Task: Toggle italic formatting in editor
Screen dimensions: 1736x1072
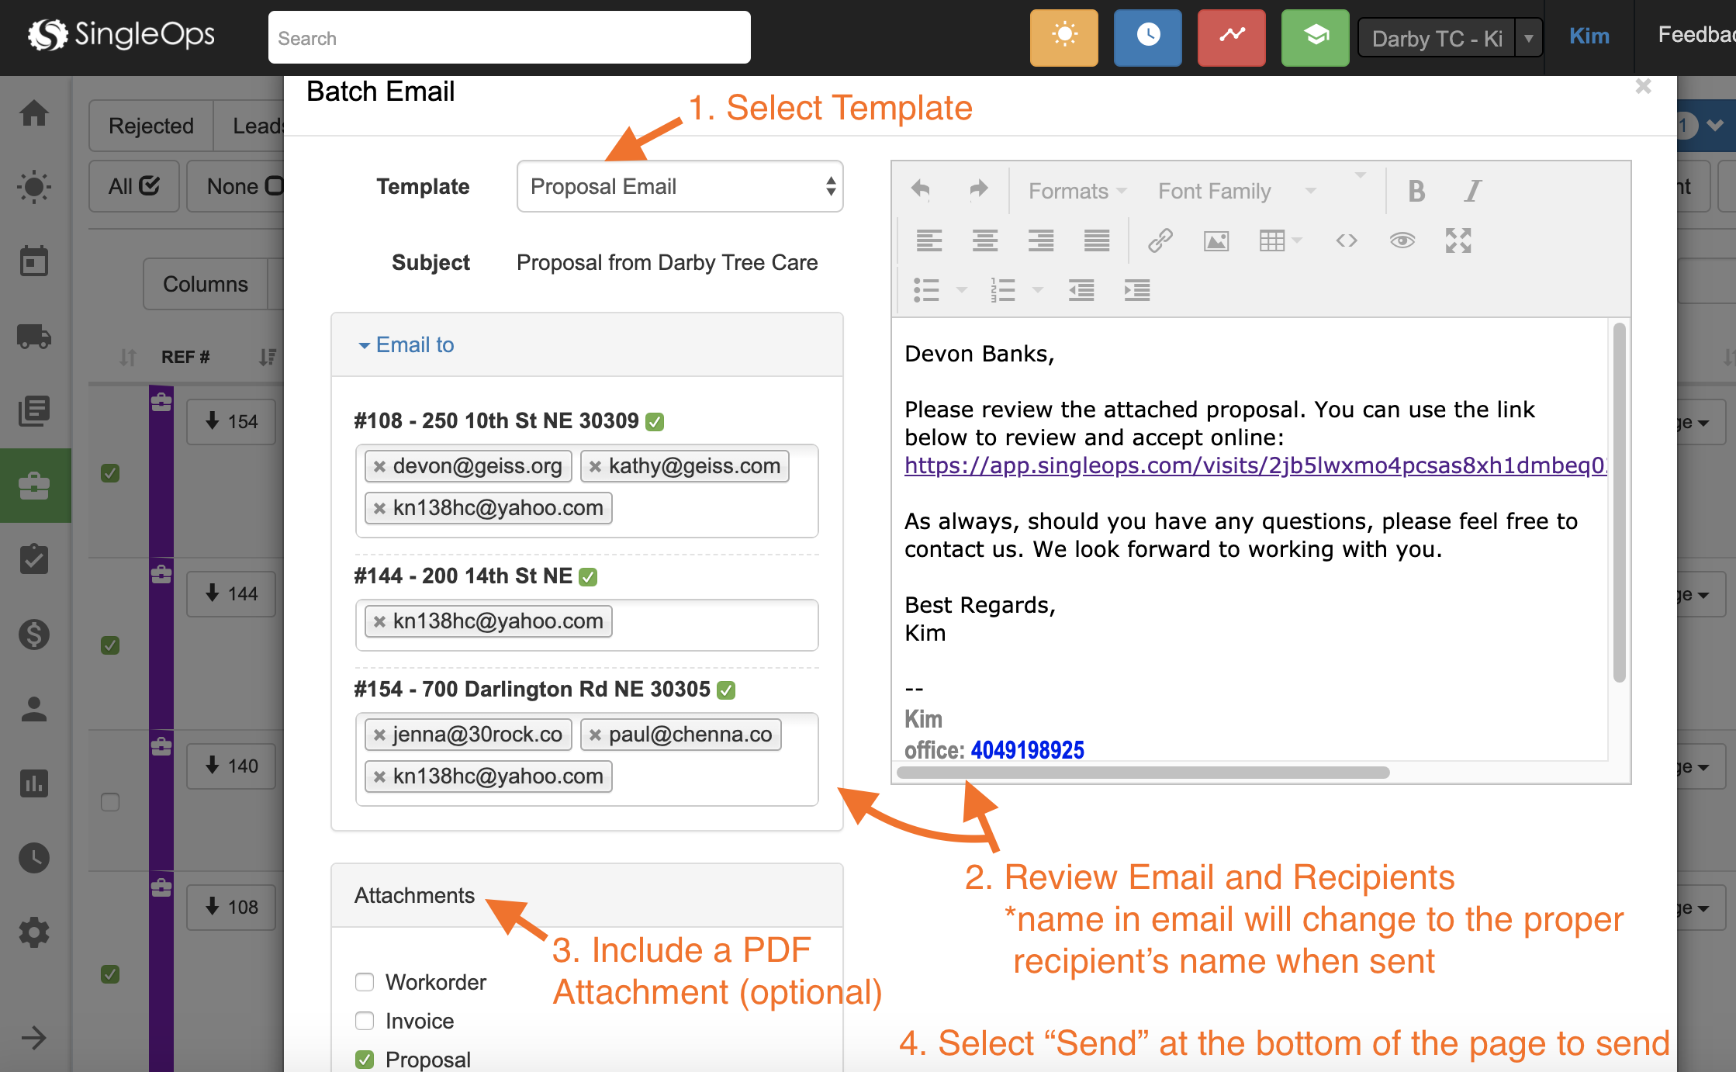Action: pos(1472,191)
